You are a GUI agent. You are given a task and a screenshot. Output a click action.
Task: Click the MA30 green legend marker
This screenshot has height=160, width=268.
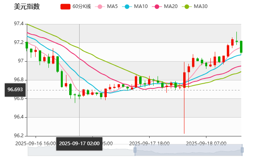click(186, 6)
